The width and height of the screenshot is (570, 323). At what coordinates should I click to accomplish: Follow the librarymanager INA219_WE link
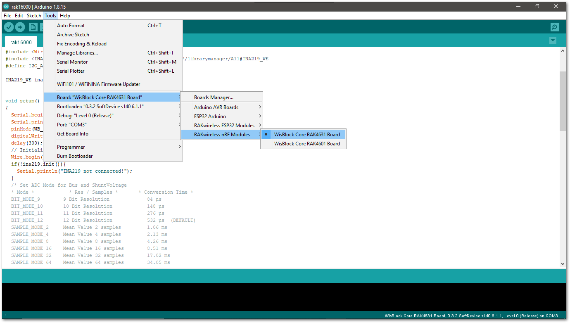[x=226, y=59]
